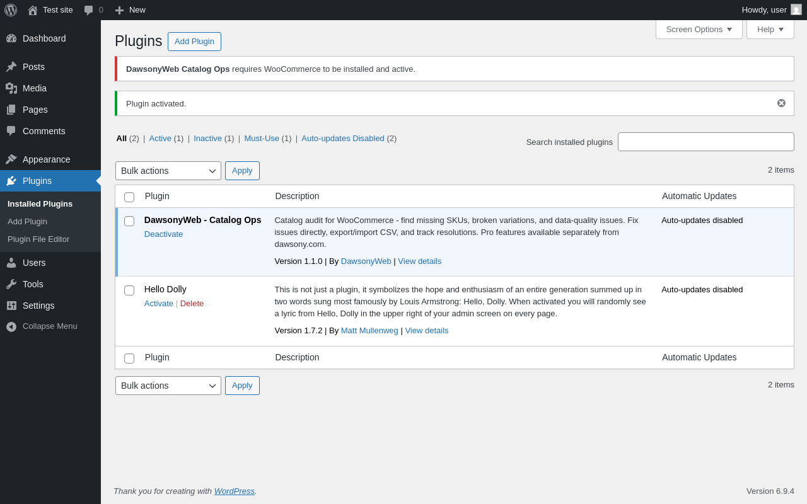Click the Tools wrench icon

point(11,284)
